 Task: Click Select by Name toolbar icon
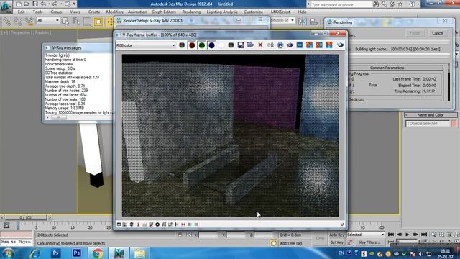(x=77, y=22)
